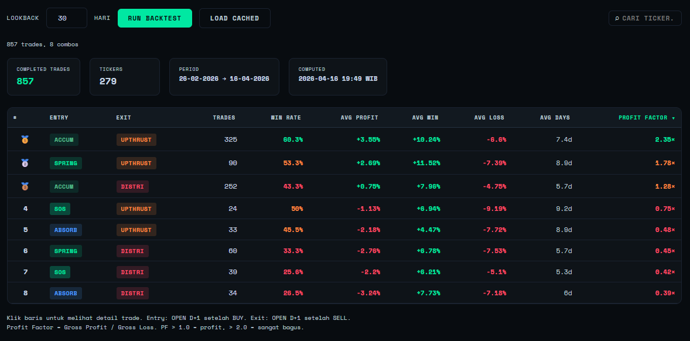Click the ACCUM tag in the 325-trades row
690x341 pixels.
pos(64,140)
